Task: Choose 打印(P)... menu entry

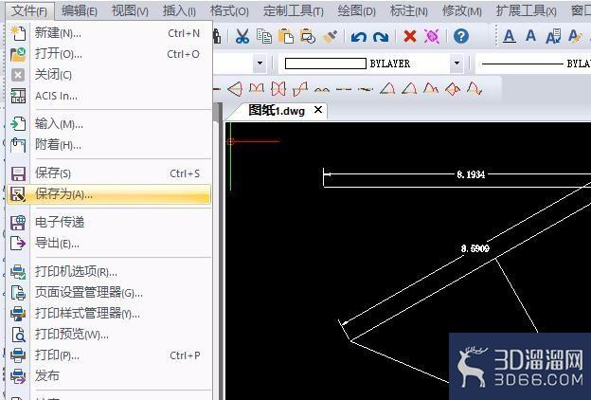Action: (x=109, y=355)
